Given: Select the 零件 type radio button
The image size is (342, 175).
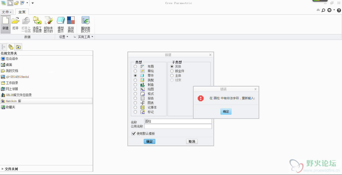Looking at the screenshot, I should (135, 76).
